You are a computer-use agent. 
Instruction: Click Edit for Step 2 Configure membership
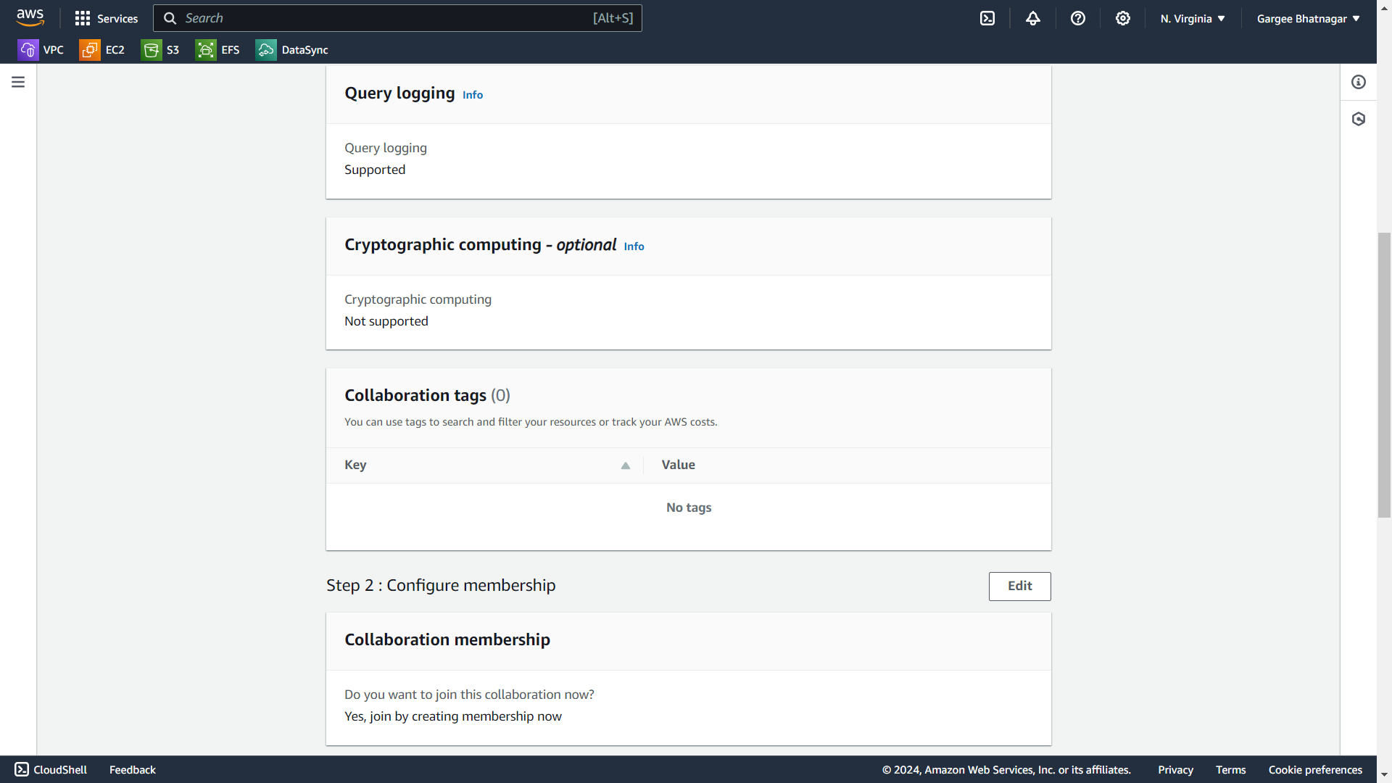(1019, 586)
